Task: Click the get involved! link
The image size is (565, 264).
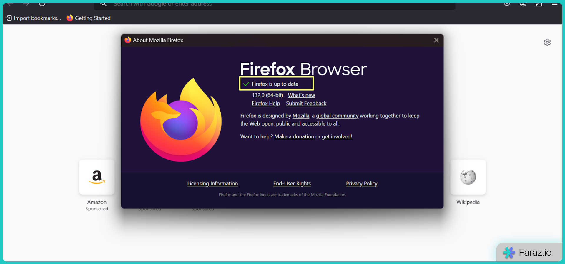Action: [x=337, y=136]
